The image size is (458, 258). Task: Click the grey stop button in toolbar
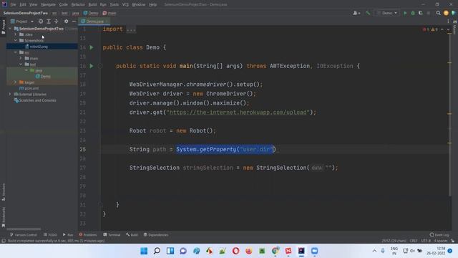(x=429, y=13)
